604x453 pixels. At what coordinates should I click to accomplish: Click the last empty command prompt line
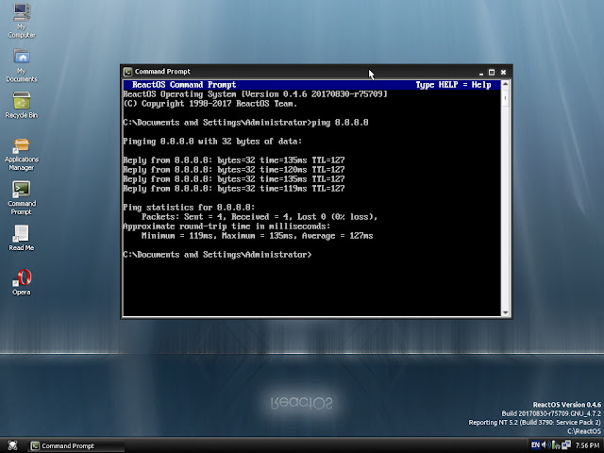(217, 255)
